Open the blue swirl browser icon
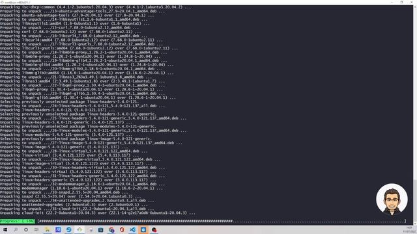 point(68,229)
